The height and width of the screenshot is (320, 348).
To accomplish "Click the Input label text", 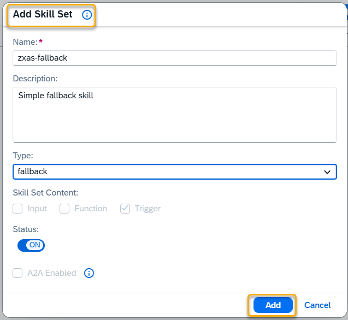I will [37, 209].
